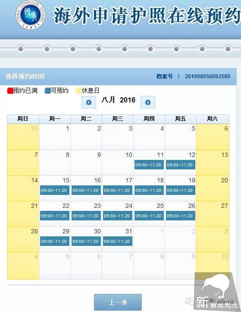Click the file number 201608050092580
Image resolution: width=241 pixels, height=312 pixels.
(207, 76)
